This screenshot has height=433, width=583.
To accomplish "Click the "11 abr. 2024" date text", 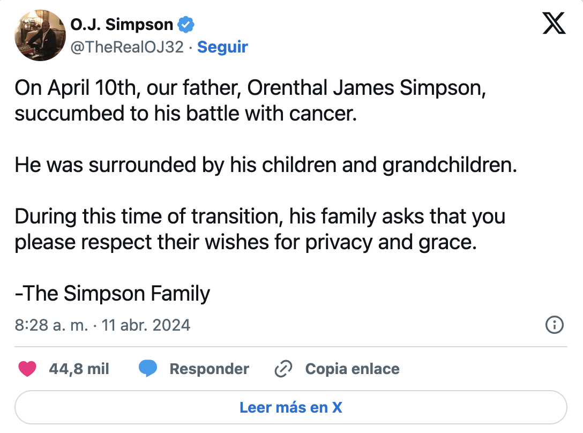I will click(x=146, y=325).
